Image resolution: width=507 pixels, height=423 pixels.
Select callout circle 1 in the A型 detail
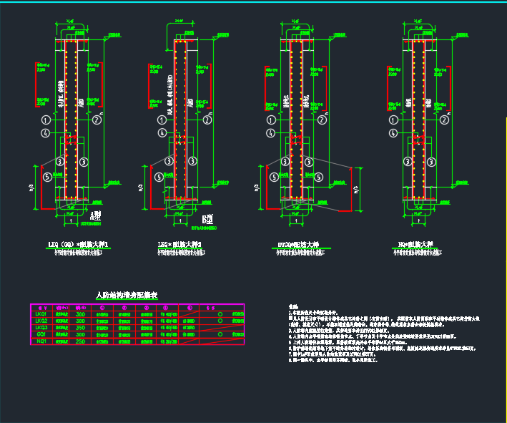pyautogui.click(x=46, y=120)
